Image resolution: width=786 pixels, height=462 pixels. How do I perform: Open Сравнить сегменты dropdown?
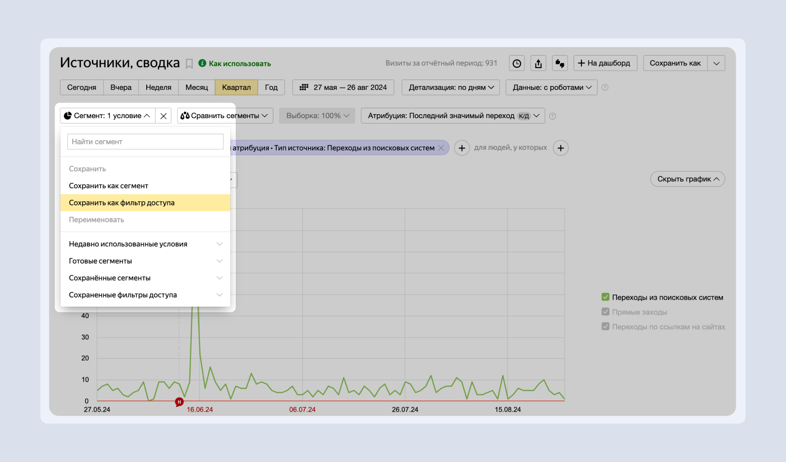coord(225,116)
